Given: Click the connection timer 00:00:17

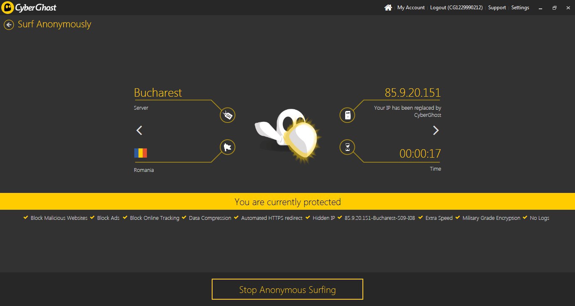Looking at the screenshot, I should pyautogui.click(x=420, y=153).
